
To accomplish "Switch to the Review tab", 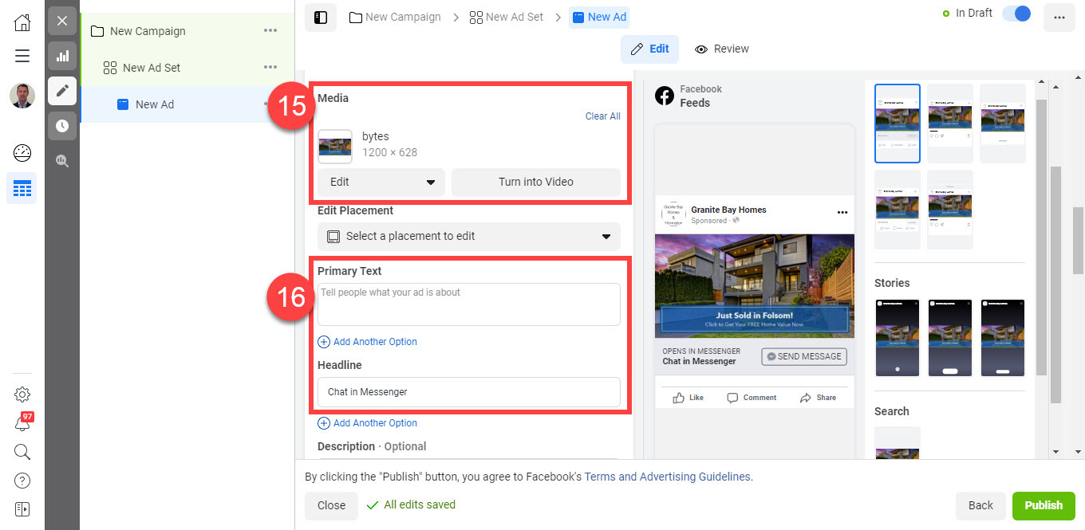I will 721,49.
